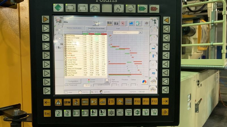Click the Cycle Time Limit input field

(87, 85)
